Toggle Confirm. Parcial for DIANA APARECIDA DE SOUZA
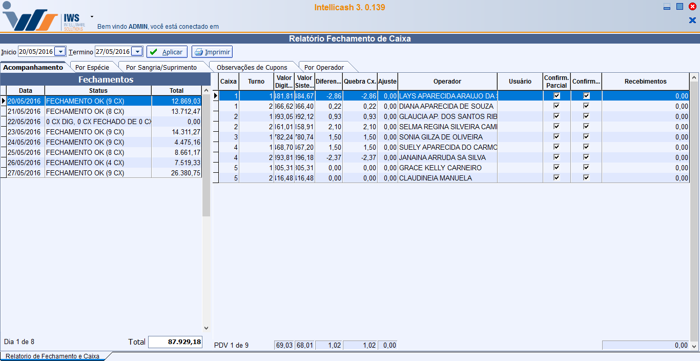Screen dimensions: 700x361 [557, 106]
